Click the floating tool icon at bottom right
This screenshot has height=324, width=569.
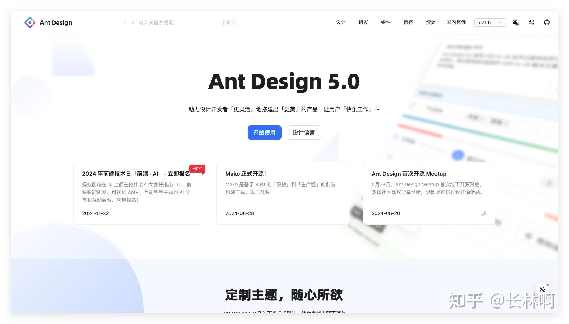pos(542,290)
